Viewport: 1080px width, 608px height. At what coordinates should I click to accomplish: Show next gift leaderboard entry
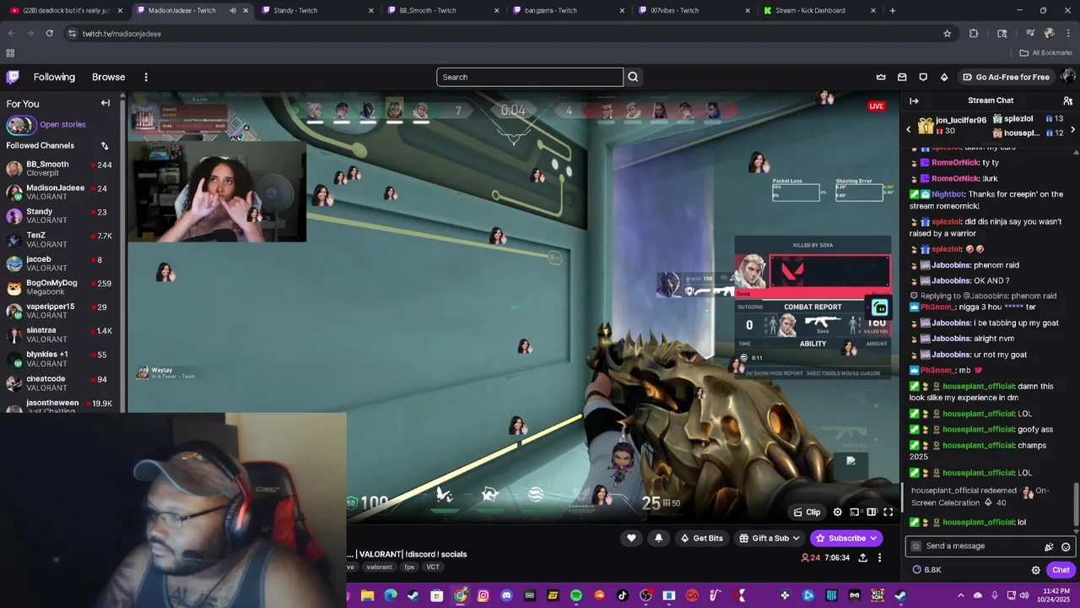1072,129
